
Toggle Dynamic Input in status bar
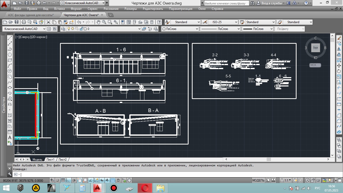(x=102, y=180)
